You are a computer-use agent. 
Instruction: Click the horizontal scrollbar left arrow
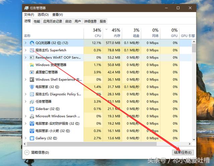[x=25, y=144]
